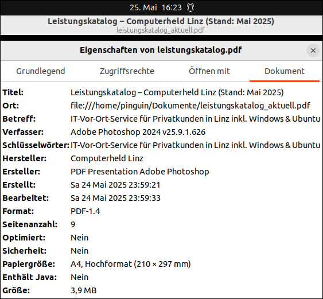Click the window title Leistungskatalog header bar

[161, 25]
